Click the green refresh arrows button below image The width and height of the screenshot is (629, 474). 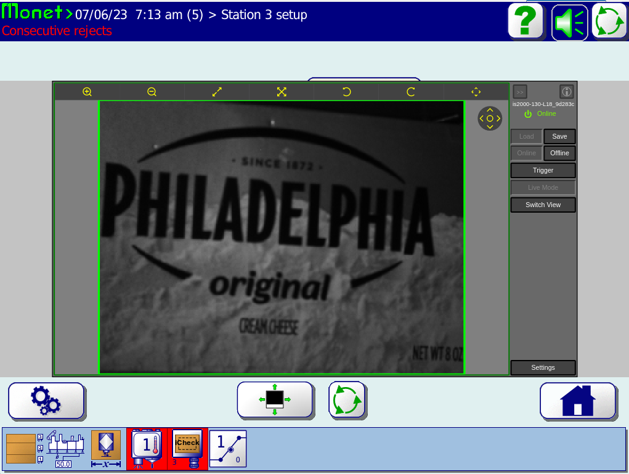click(347, 400)
